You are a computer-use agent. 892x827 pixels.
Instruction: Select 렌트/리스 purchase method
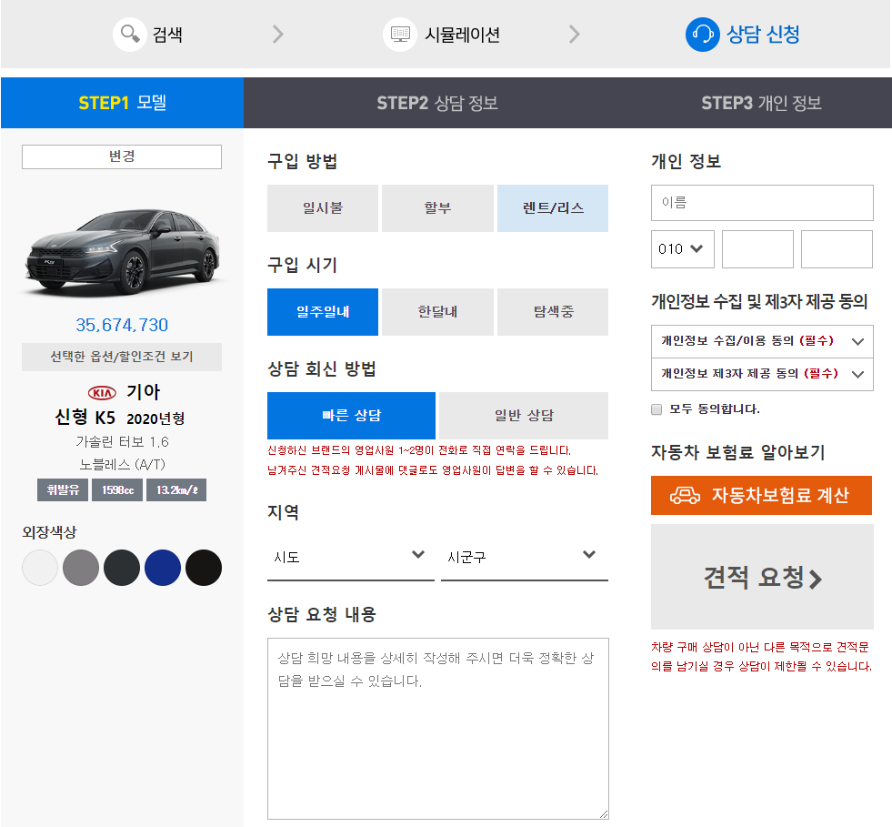click(x=553, y=208)
